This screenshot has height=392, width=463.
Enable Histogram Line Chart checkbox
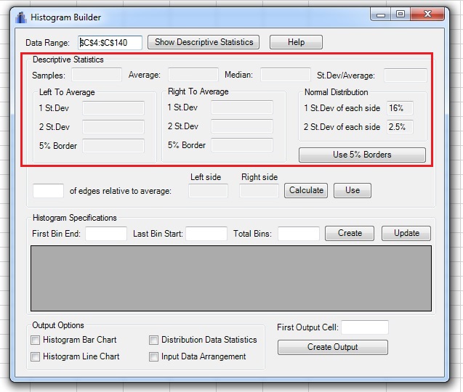(x=35, y=357)
